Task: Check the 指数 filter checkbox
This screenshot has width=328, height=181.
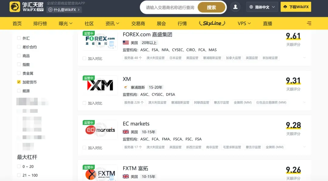Action: pos(19,64)
